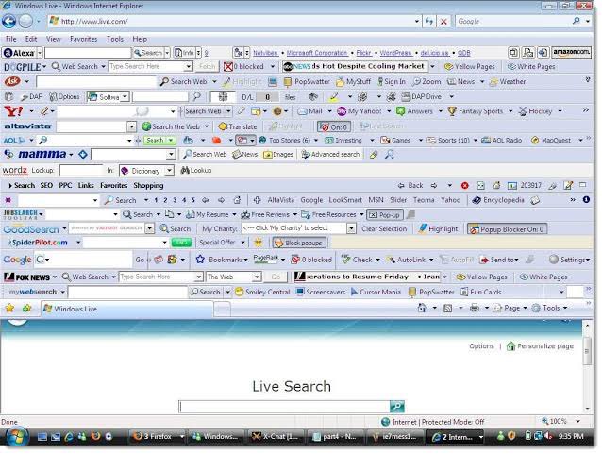Toggle Dogpile popup blocker '0 blocked'
The height and width of the screenshot is (454, 602).
click(x=244, y=66)
